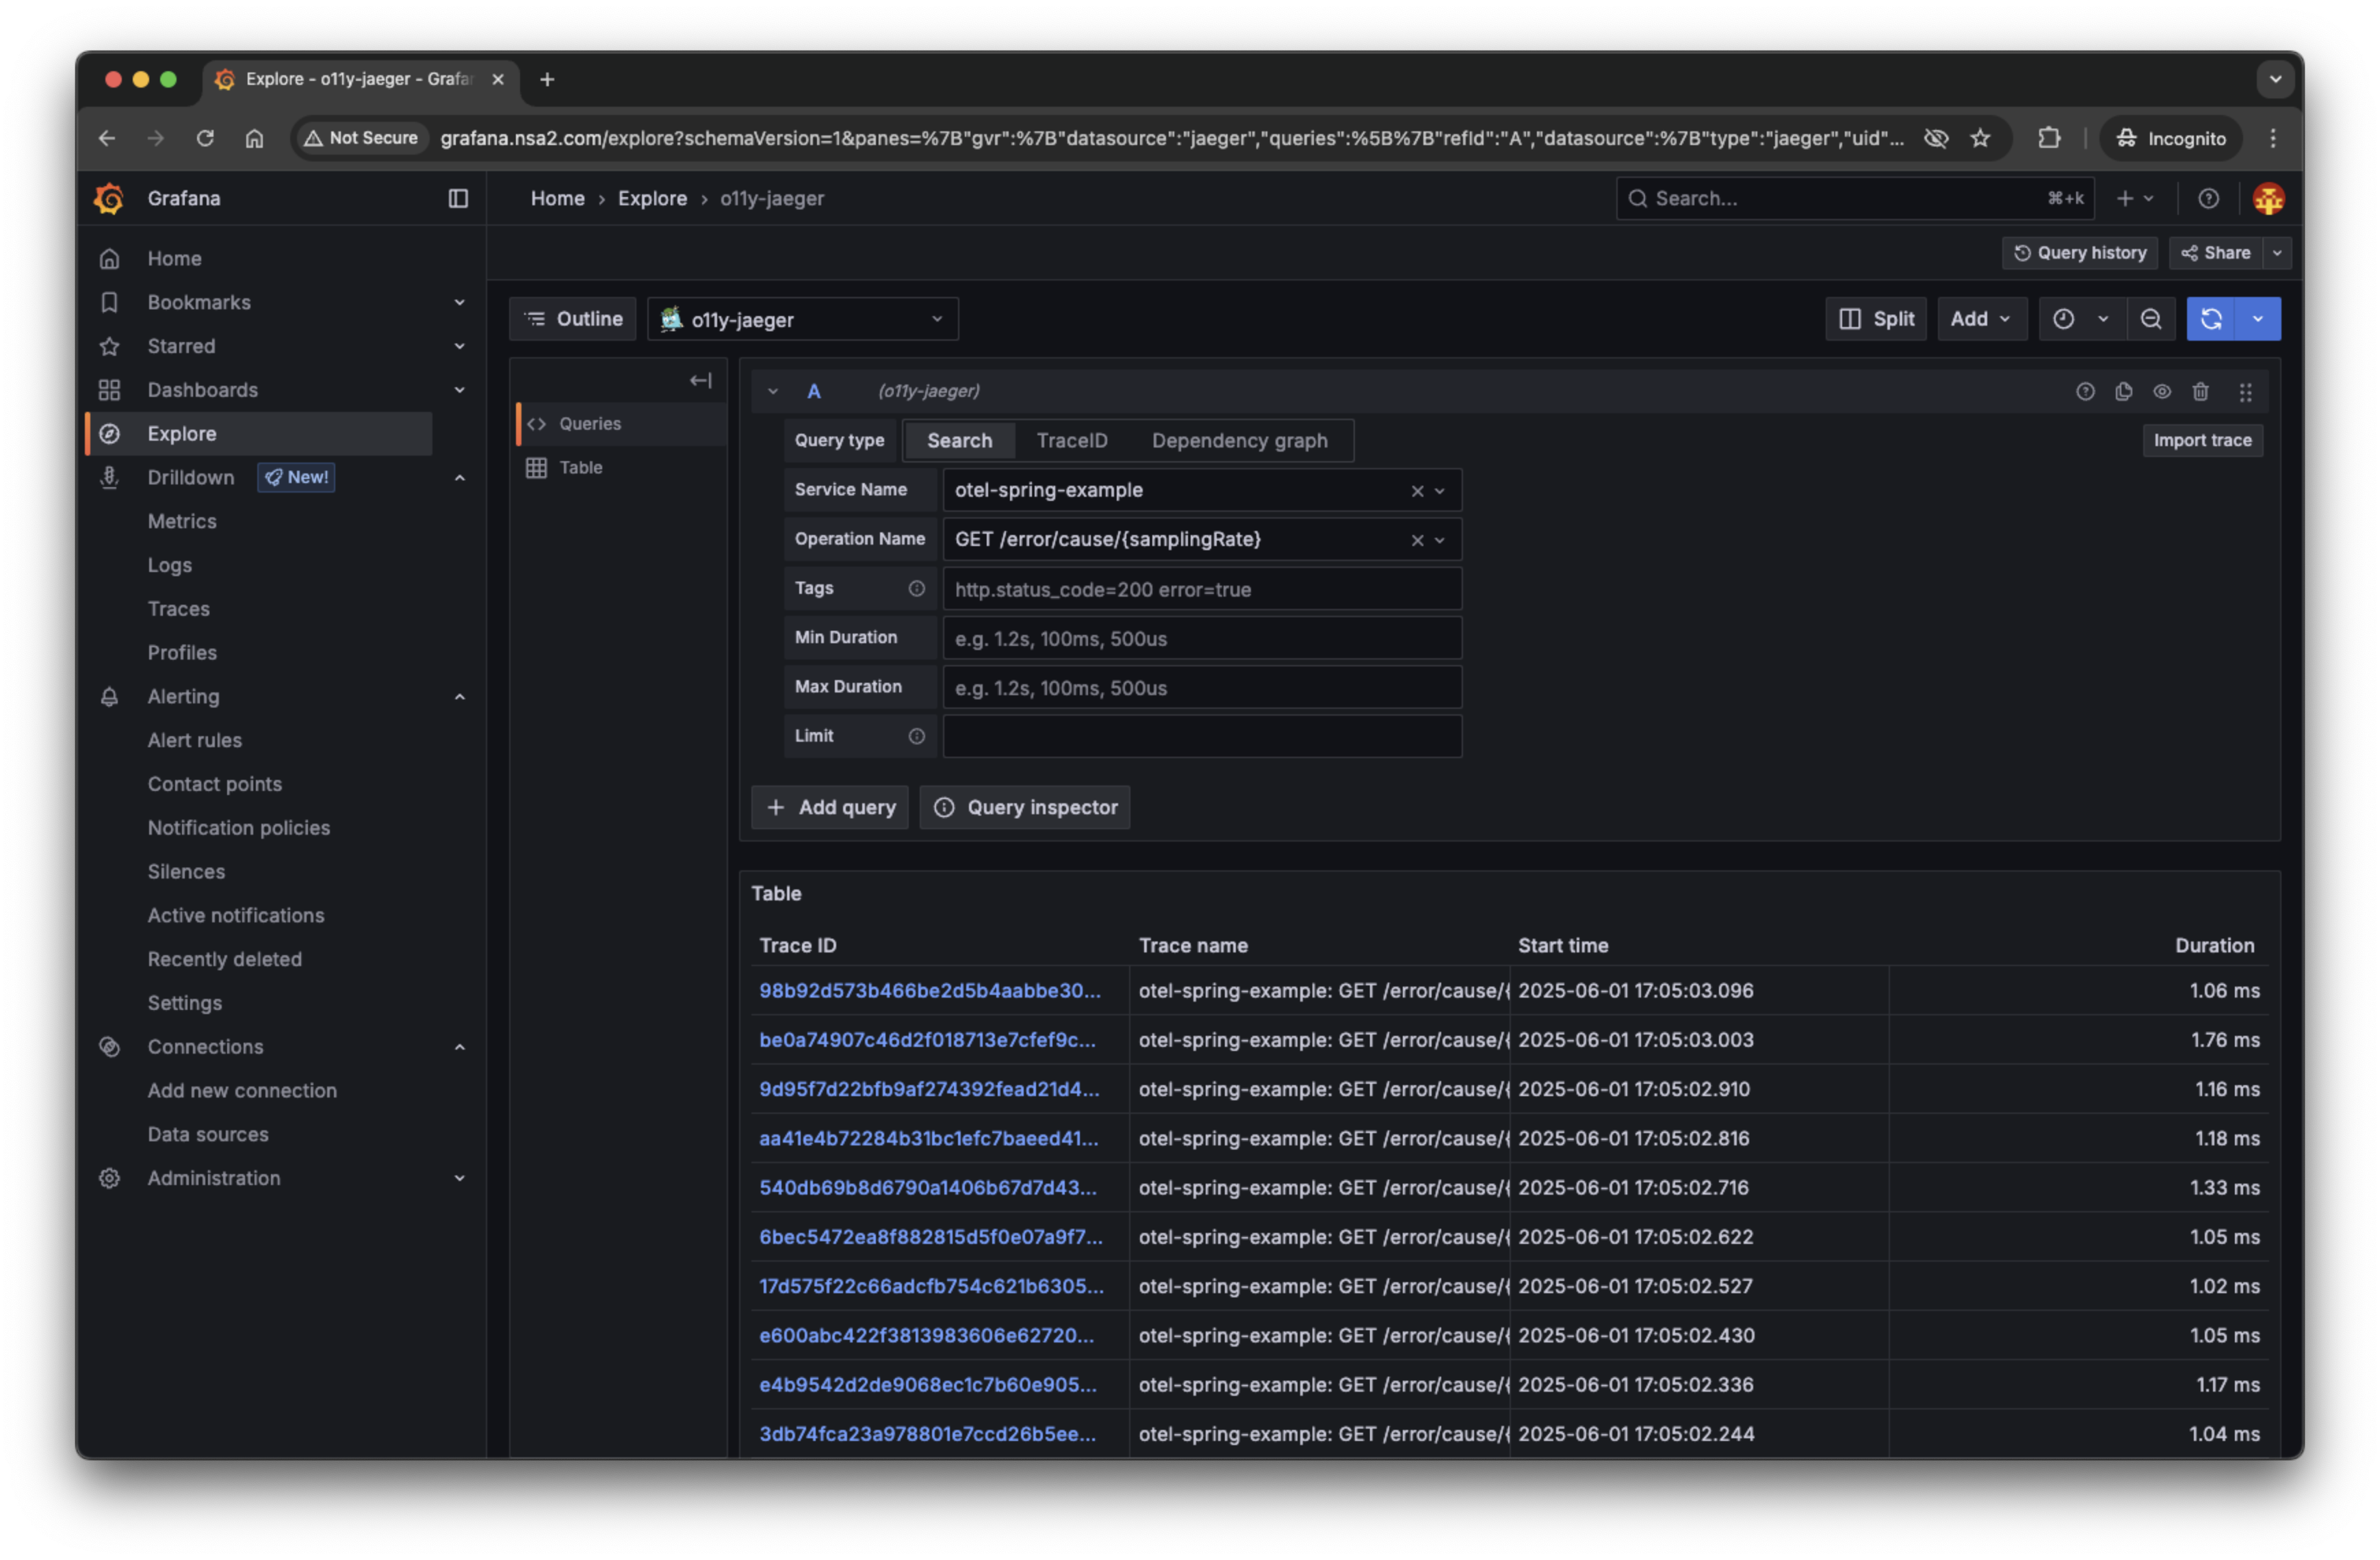The height and width of the screenshot is (1560, 2380).
Task: Run query with the refresh button
Action: pyautogui.click(x=2211, y=319)
